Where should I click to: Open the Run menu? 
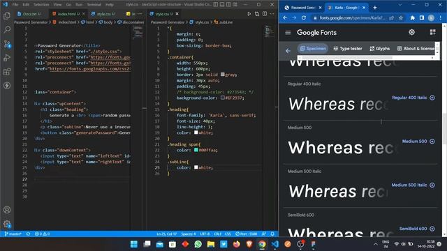[79, 5]
